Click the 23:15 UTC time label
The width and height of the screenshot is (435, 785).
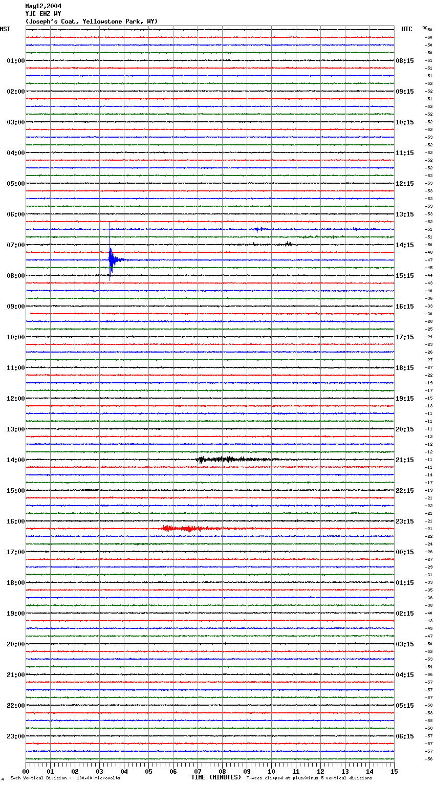405,521
